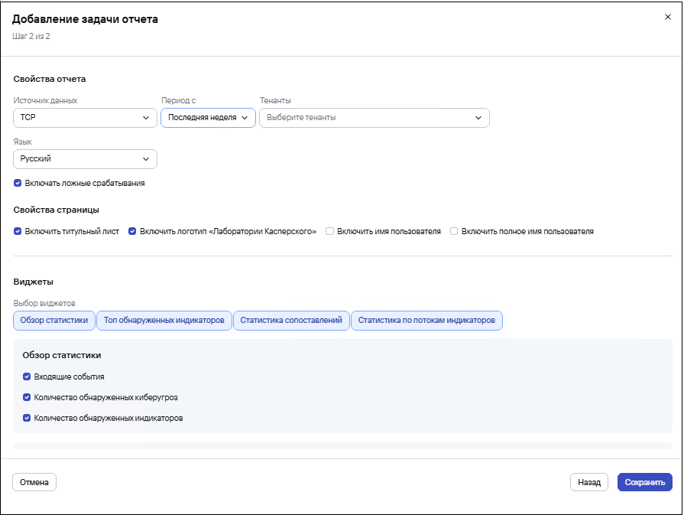Click the Виджеты section heading
The height and width of the screenshot is (515, 684).
tap(34, 282)
